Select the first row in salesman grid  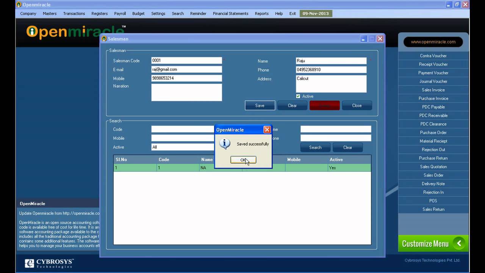[242, 168]
